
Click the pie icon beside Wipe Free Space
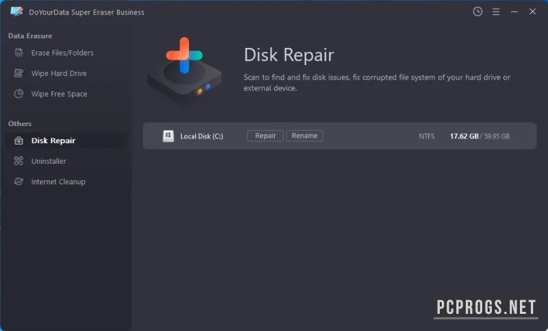click(x=18, y=94)
